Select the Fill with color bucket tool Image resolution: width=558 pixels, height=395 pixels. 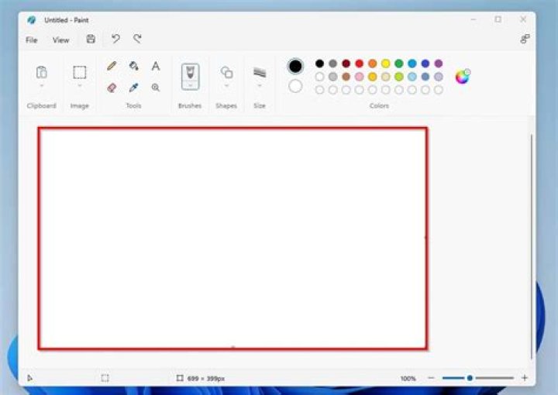[x=133, y=67]
